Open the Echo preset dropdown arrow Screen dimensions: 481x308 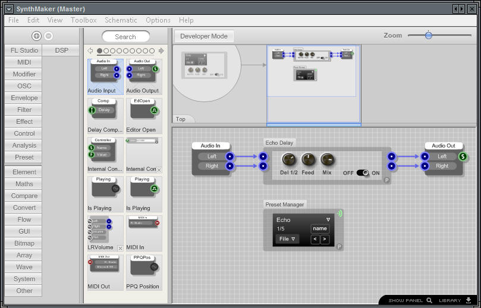pyautogui.click(x=328, y=220)
